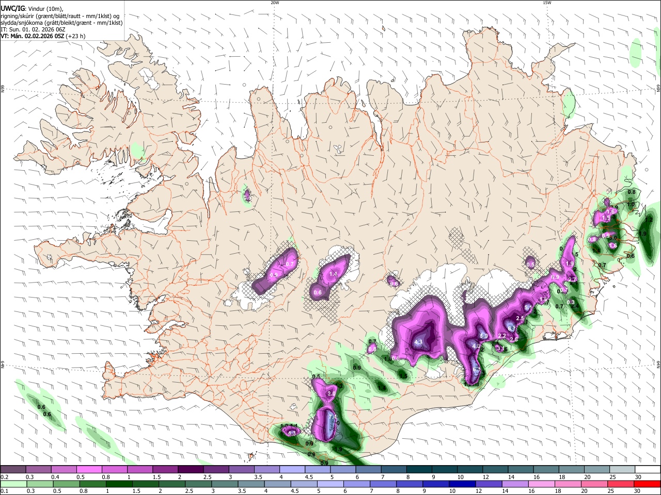Viewport: 661px width, 495px height.
Task: Select lower legend bright red swatch starting at 30
Action: tap(647, 484)
